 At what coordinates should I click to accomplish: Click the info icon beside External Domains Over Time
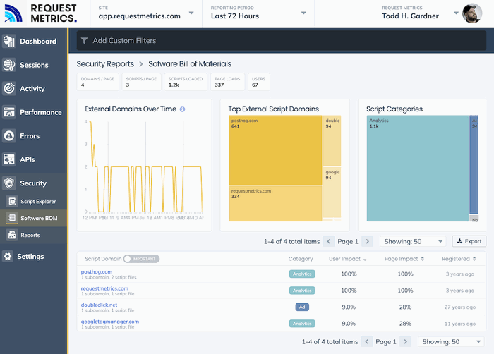(x=182, y=109)
